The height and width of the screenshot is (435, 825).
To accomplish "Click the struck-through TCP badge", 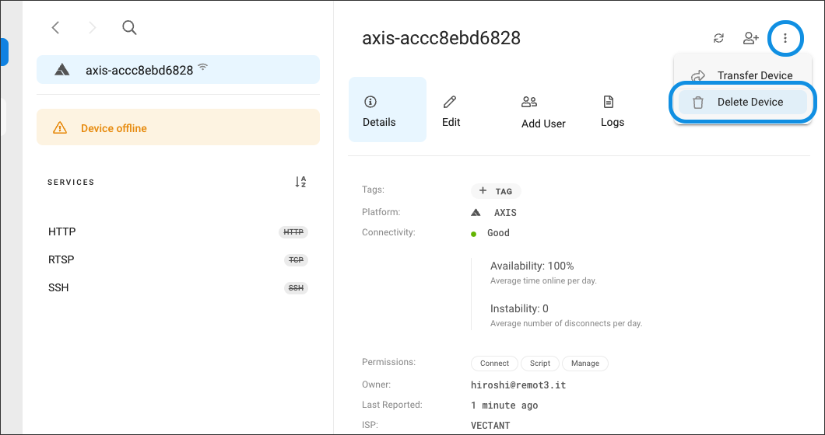I will pyautogui.click(x=296, y=260).
